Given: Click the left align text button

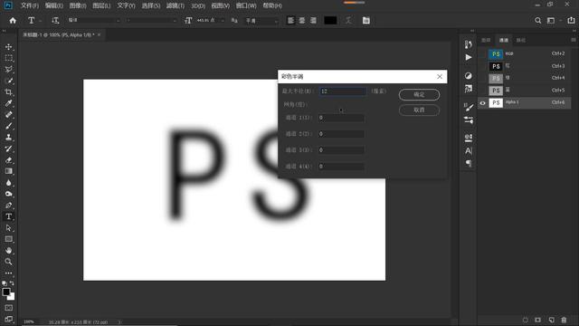Looking at the screenshot, I should point(290,20).
